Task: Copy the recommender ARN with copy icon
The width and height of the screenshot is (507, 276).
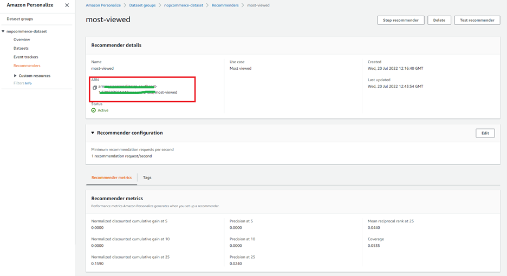Action: (95, 88)
